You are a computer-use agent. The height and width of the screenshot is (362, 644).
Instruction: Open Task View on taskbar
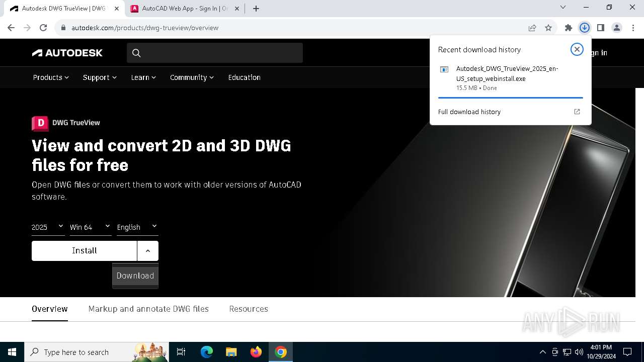click(x=181, y=352)
